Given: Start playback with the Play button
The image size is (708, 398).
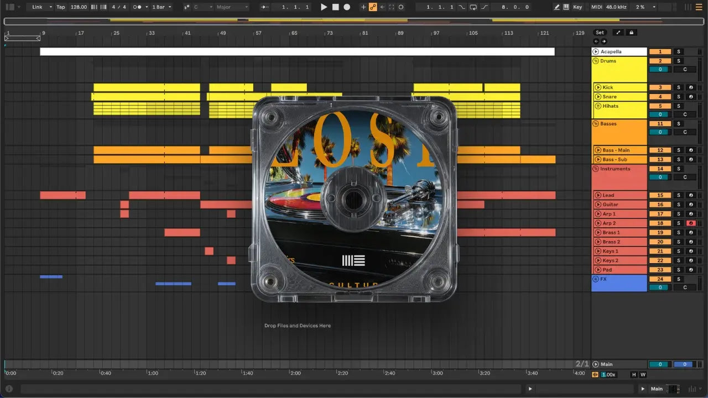Looking at the screenshot, I should point(324,7).
